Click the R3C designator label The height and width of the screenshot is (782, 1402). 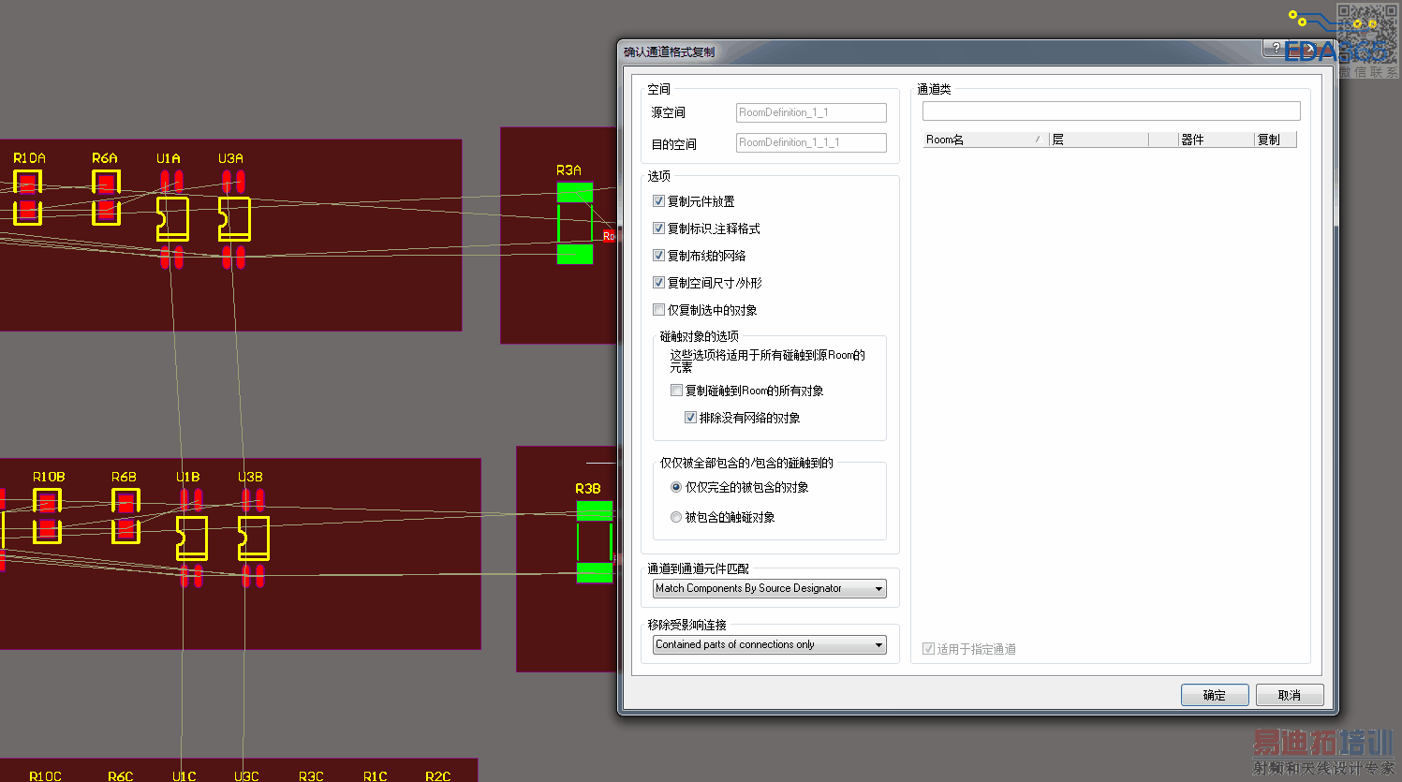[x=311, y=776]
